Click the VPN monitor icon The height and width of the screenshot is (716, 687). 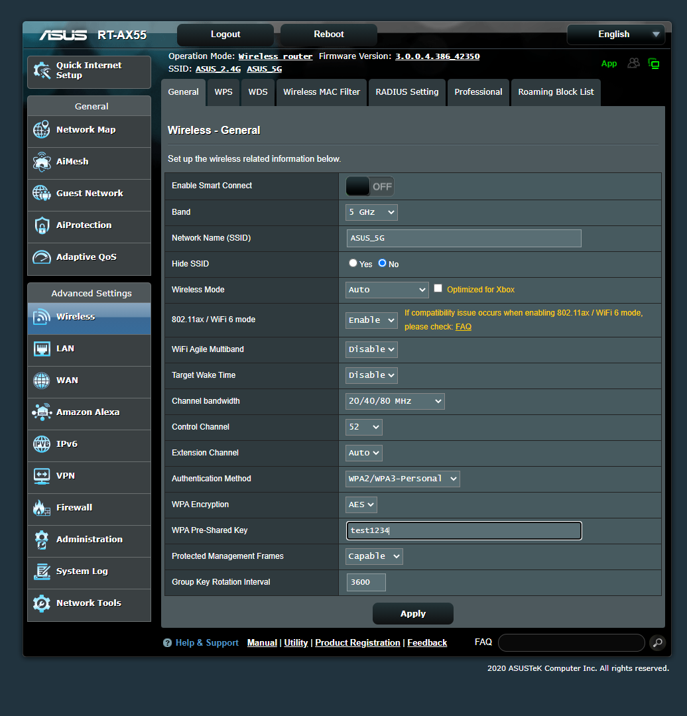coord(42,476)
